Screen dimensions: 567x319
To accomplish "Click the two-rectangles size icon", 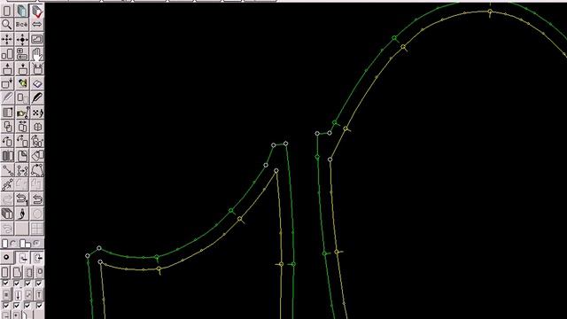I will point(7,54).
